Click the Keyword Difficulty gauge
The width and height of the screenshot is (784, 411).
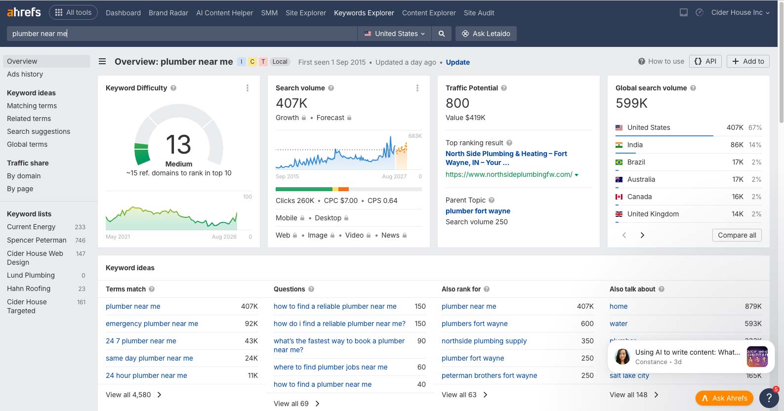tap(178, 135)
